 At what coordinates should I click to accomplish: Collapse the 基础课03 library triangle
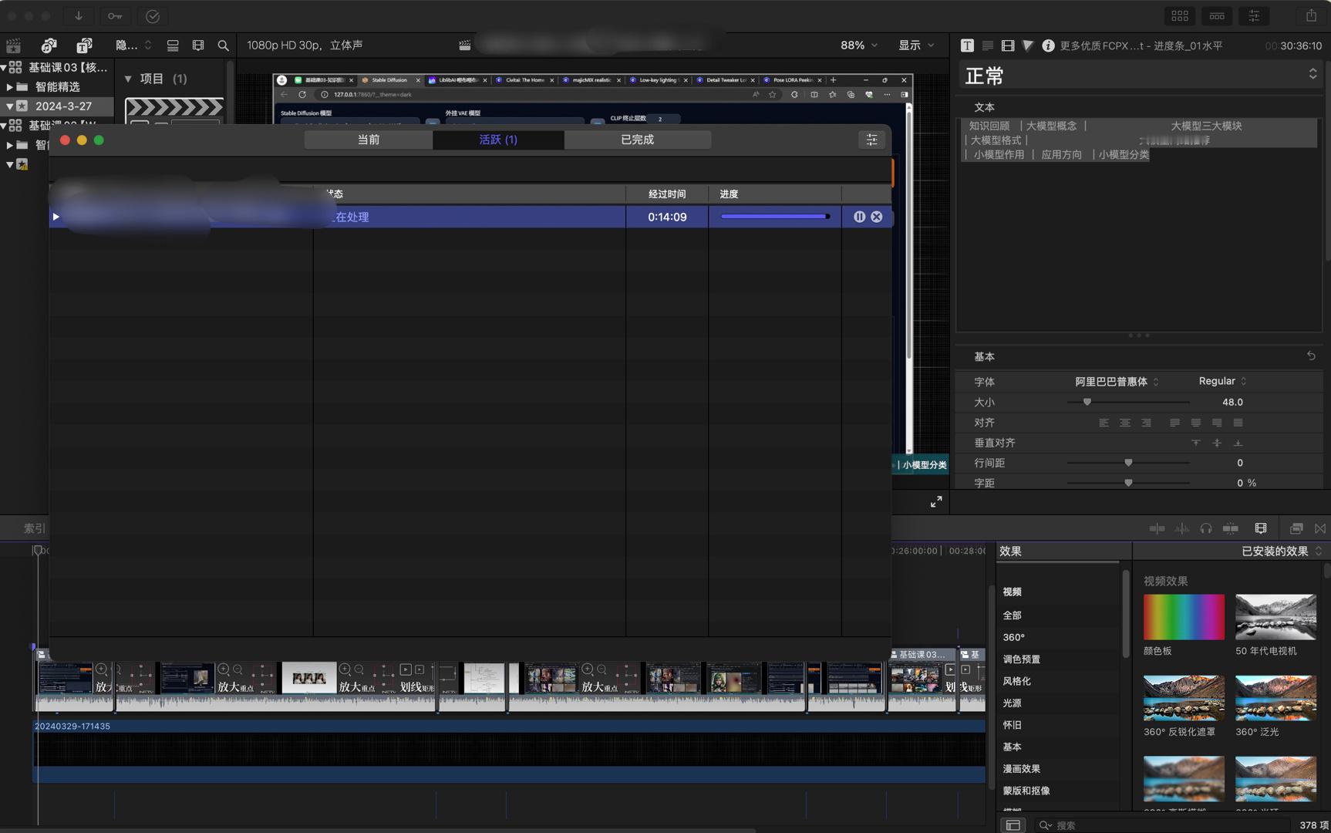pyautogui.click(x=4, y=68)
